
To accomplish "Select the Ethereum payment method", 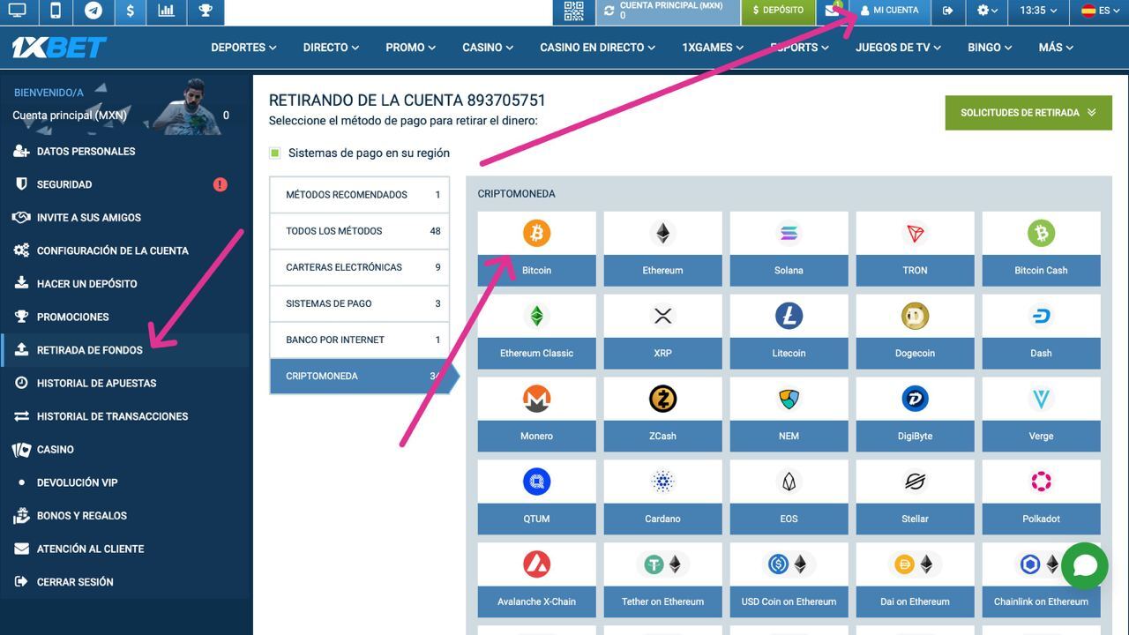I will 662,249.
